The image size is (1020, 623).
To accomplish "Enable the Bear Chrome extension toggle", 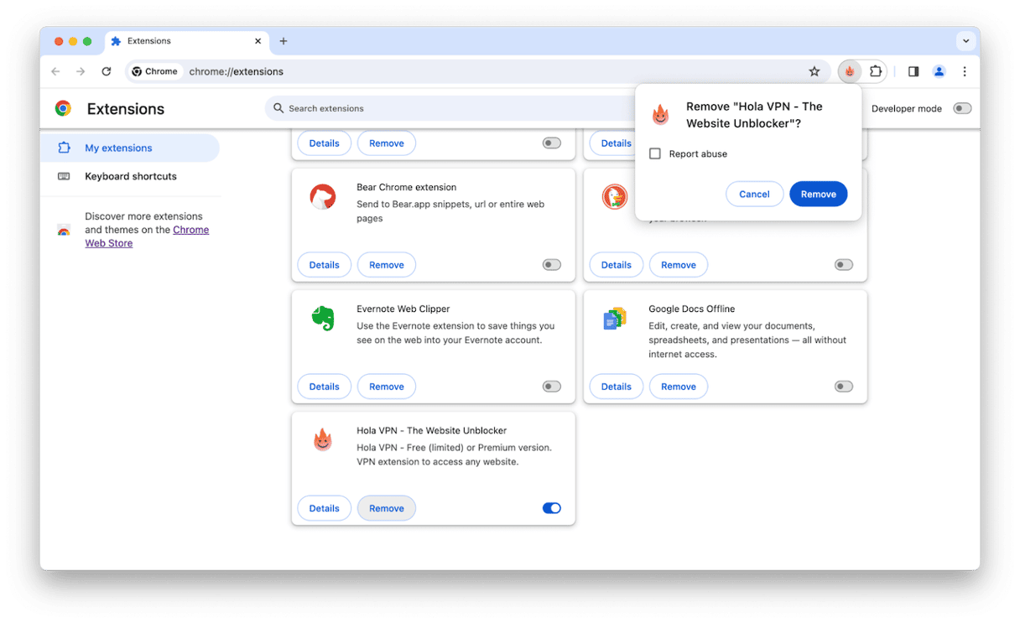I will pos(551,265).
